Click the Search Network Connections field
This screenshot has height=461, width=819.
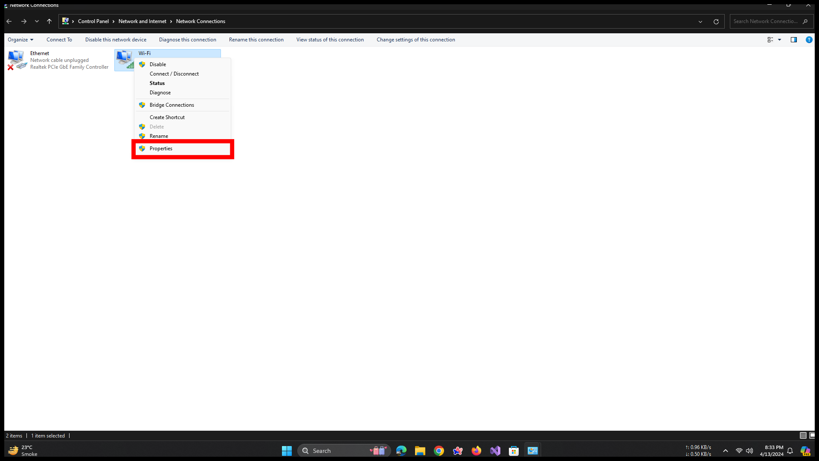point(766,21)
